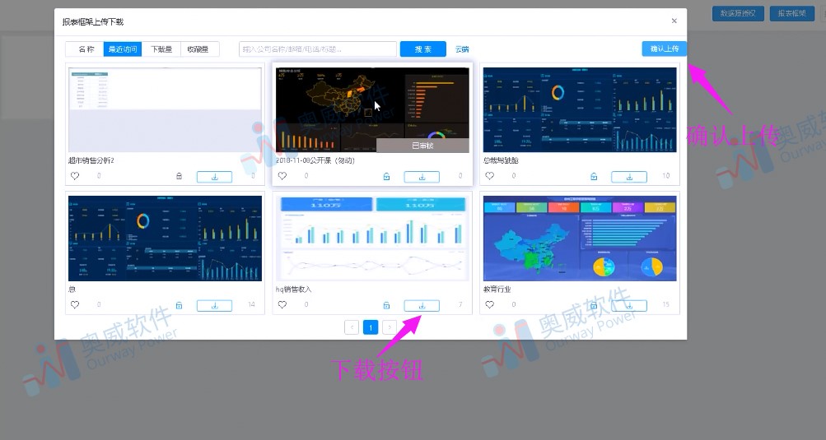This screenshot has height=440, width=826.
Task: Open the 总裁驾驶舱 dashboard thumbnail
Action: (x=580, y=109)
